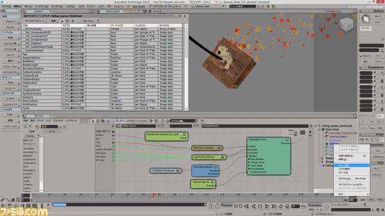
Task: Open the Face Robot menu
Action: click(x=138, y=7)
